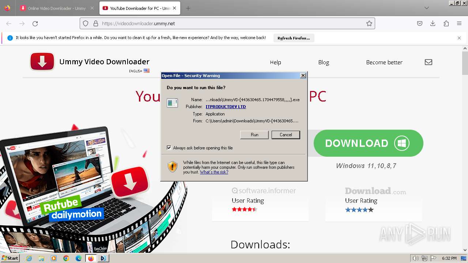Focus the URL address bar
The height and width of the screenshot is (263, 468).
(x=227, y=23)
